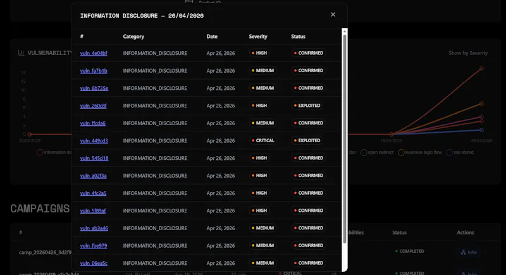
Task: Open vulnerability vuln_ab3a46 link
Action: [x=94, y=228]
